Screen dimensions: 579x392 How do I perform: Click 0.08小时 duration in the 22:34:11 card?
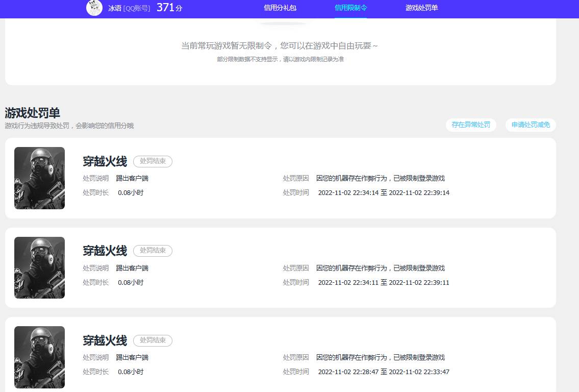131,283
